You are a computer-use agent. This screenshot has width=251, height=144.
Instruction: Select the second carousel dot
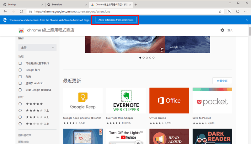[144, 58]
